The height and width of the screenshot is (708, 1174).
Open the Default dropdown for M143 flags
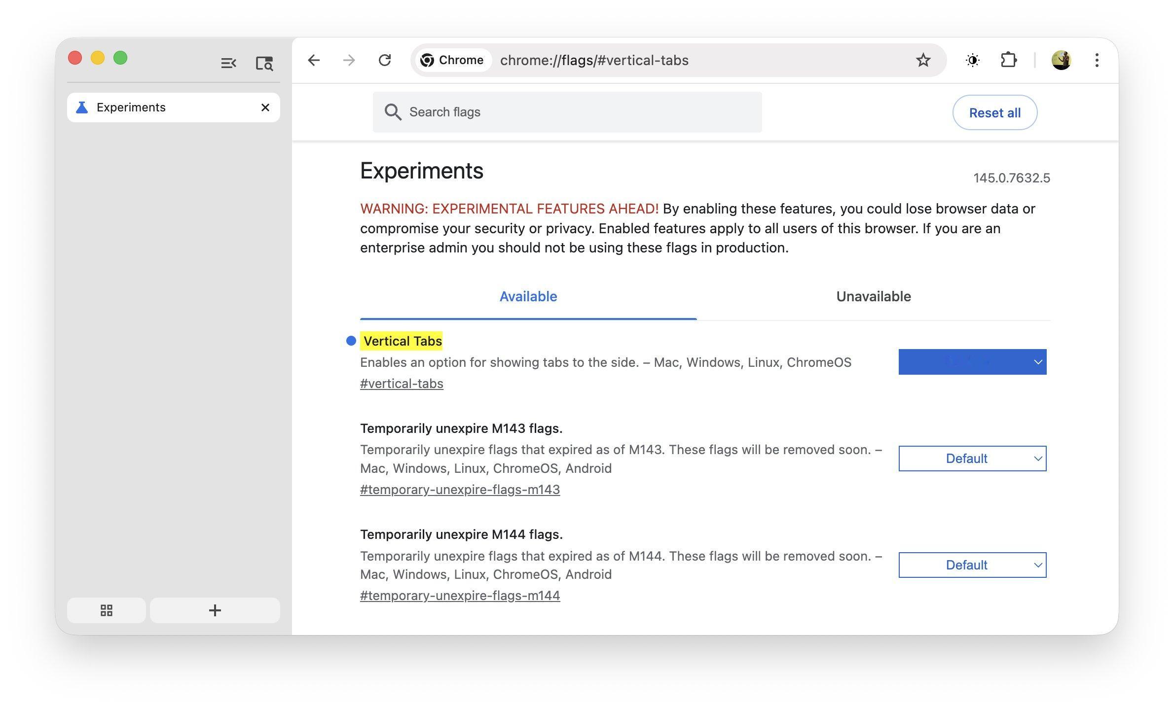(x=972, y=458)
